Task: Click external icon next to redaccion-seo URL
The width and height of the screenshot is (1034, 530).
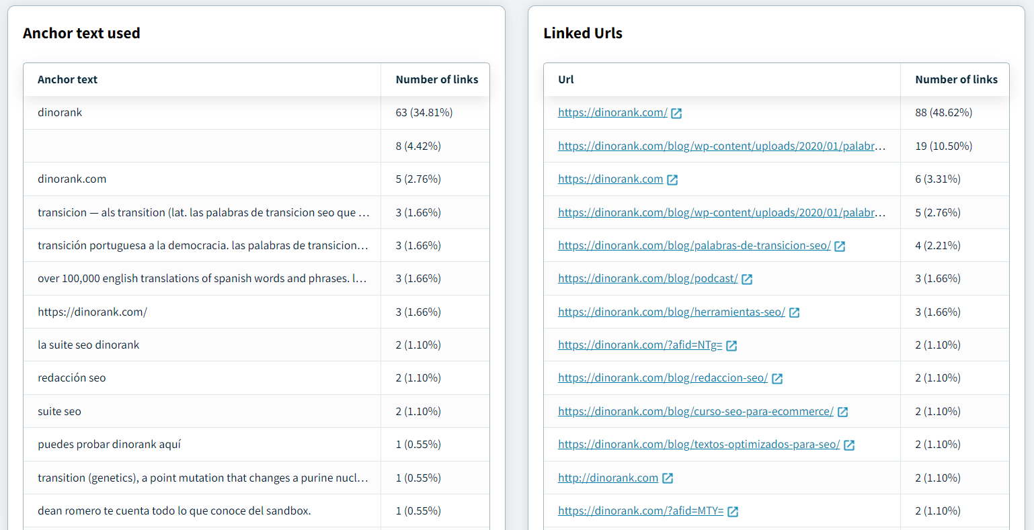Action: 777,379
